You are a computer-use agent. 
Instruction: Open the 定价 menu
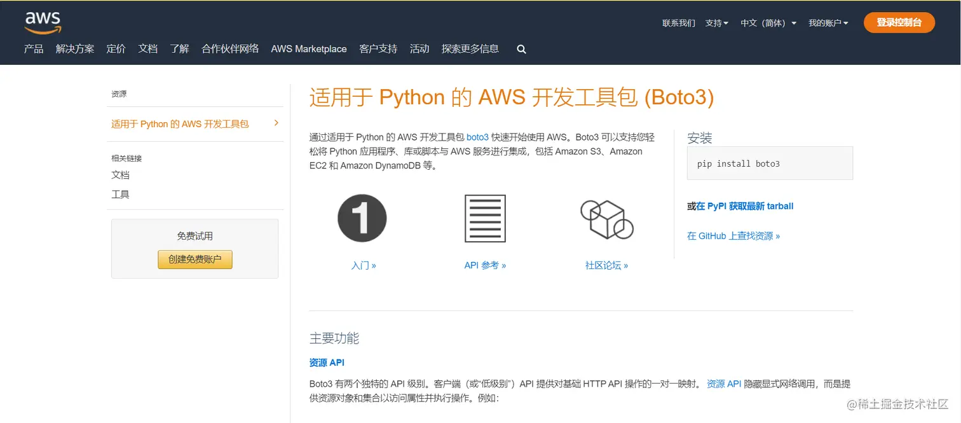tap(116, 49)
